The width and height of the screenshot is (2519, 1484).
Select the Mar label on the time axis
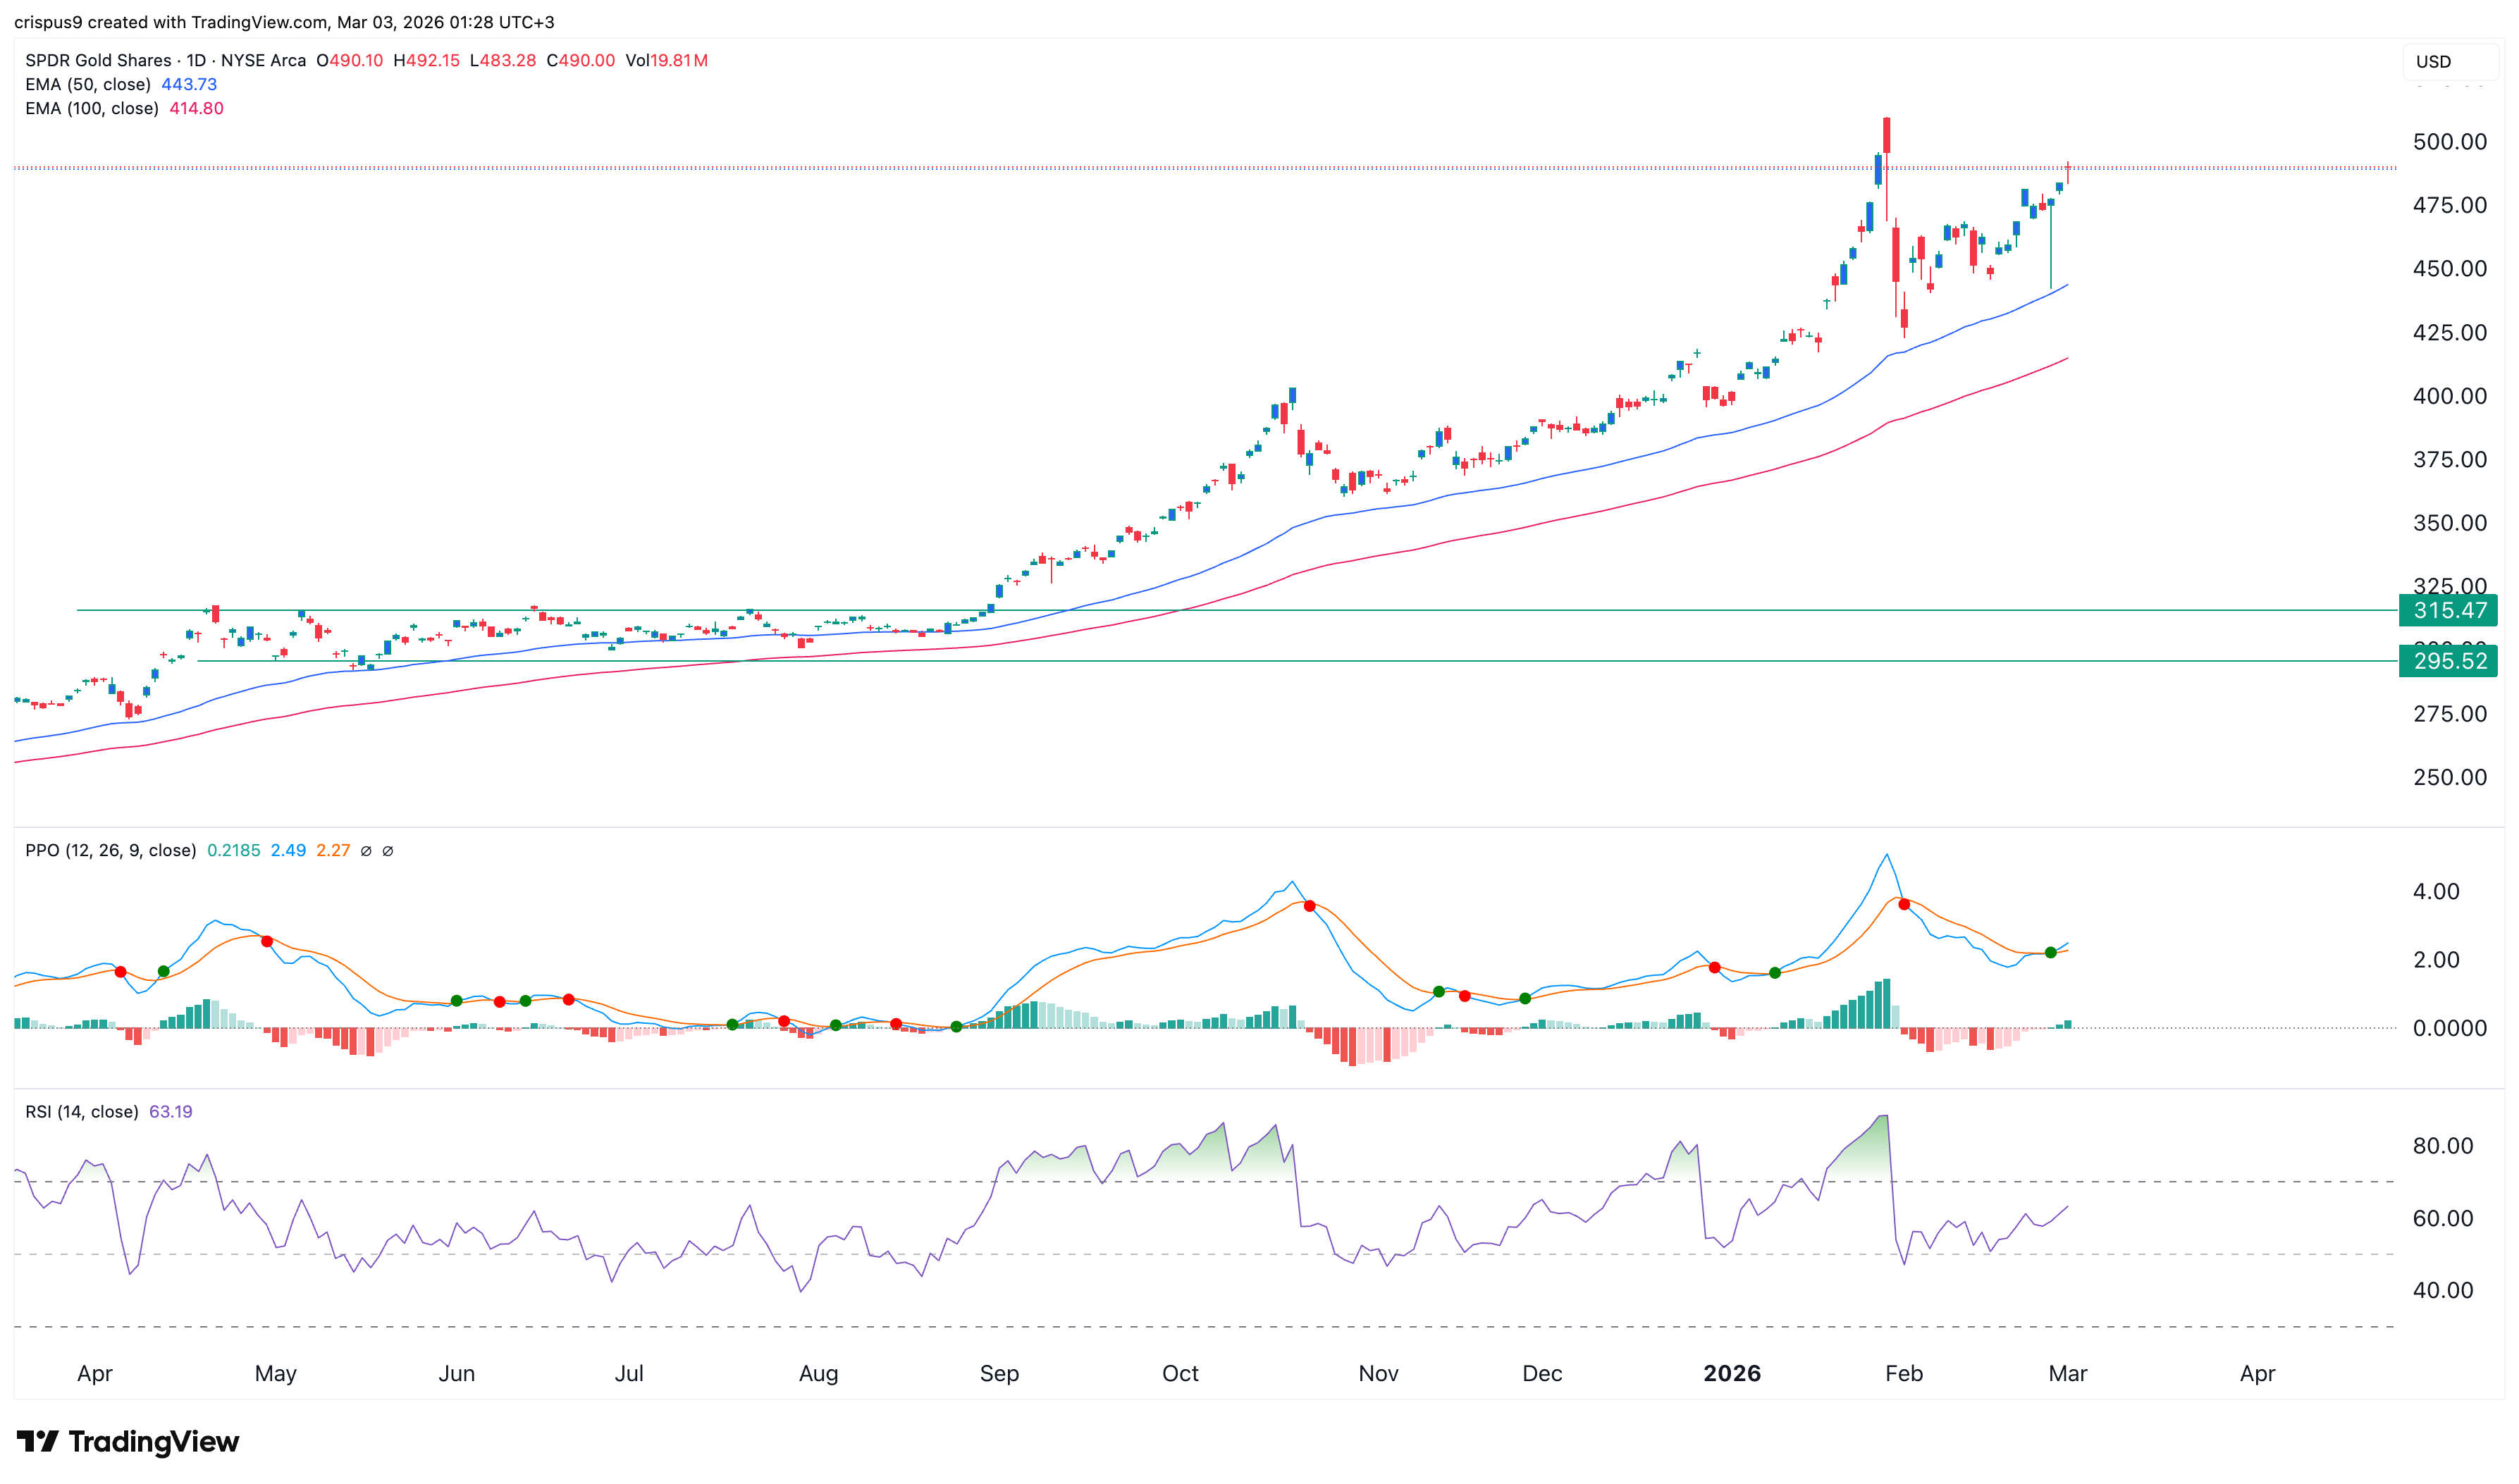click(2067, 1373)
